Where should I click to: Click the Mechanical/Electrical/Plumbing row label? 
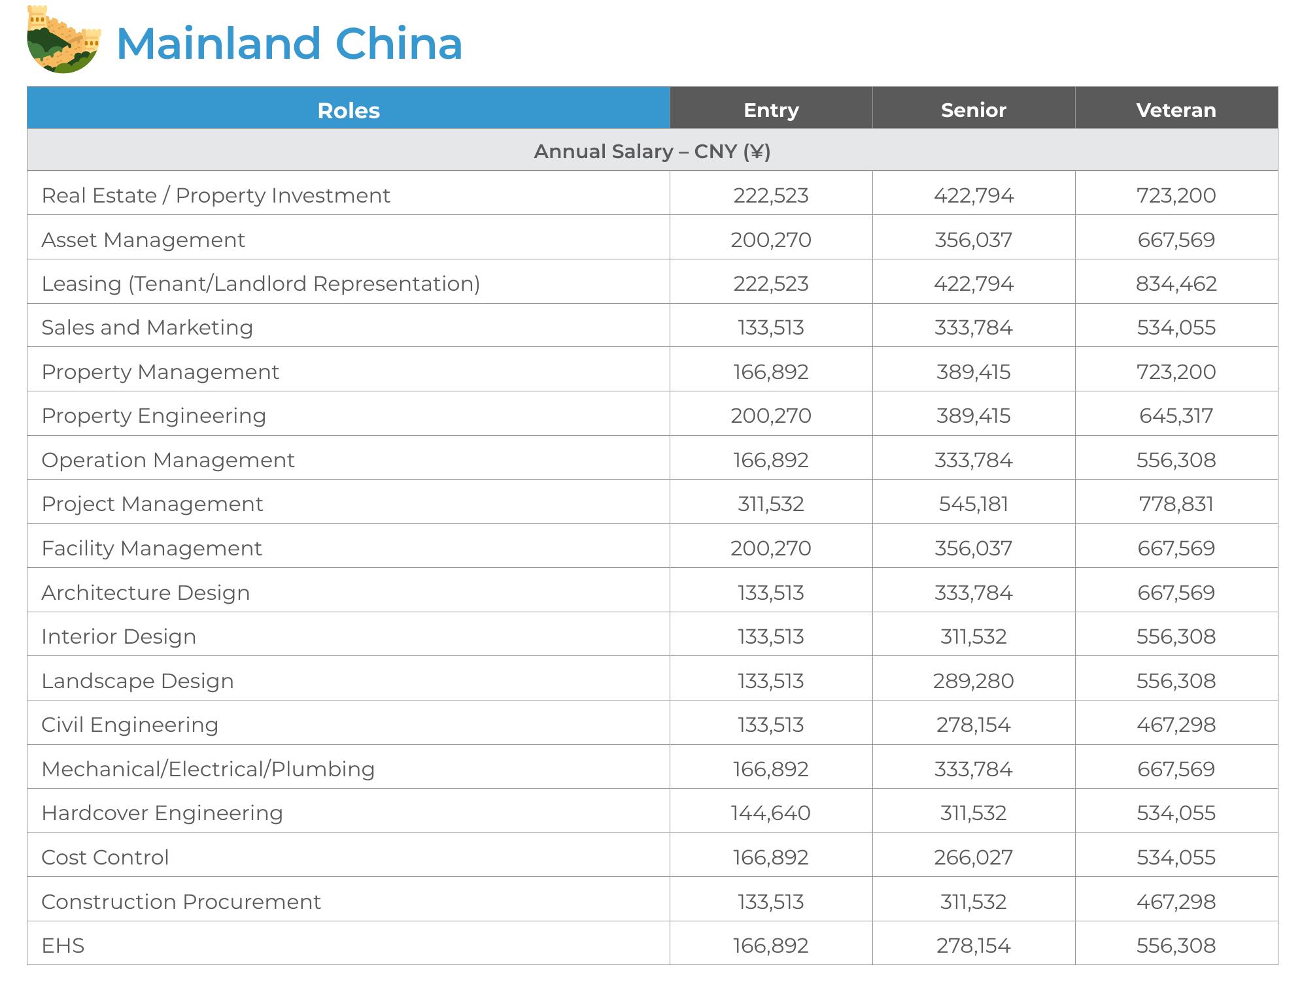coord(208,769)
